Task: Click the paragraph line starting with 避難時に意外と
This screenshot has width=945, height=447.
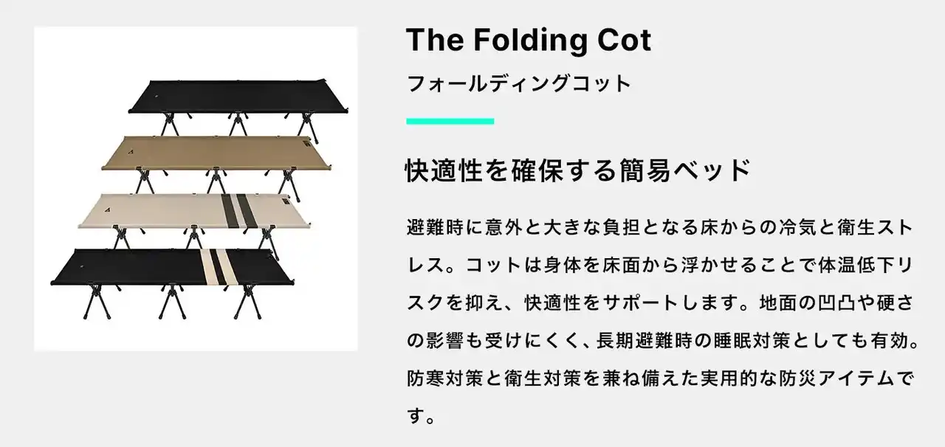Action: (660, 226)
